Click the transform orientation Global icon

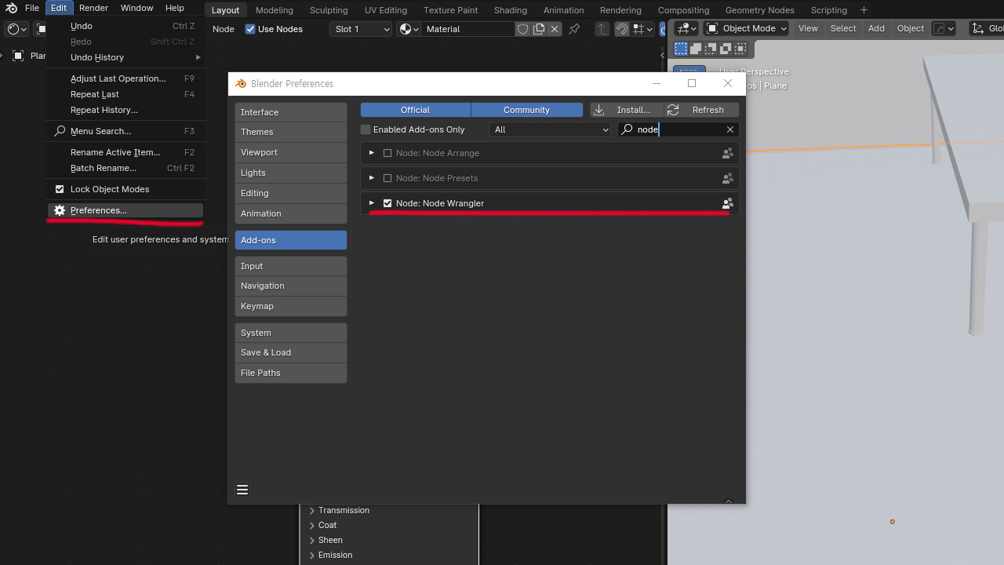(x=977, y=28)
